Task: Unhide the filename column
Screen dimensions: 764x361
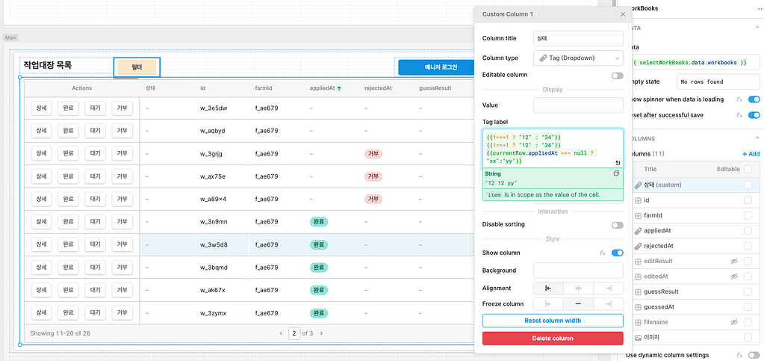Action: pos(734,322)
